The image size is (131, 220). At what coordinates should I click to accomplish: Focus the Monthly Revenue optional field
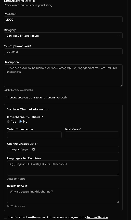tap(63, 52)
